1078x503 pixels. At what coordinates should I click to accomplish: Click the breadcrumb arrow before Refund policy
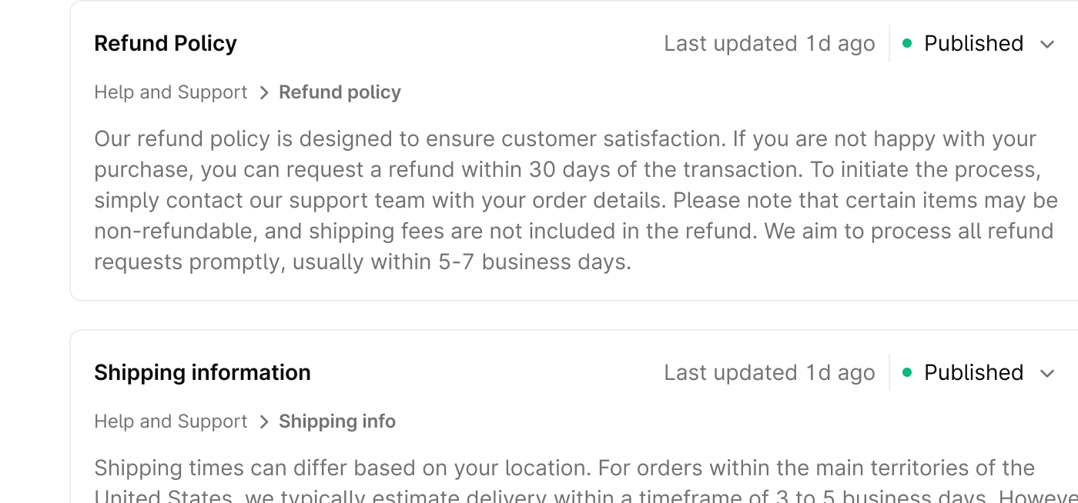(x=264, y=93)
